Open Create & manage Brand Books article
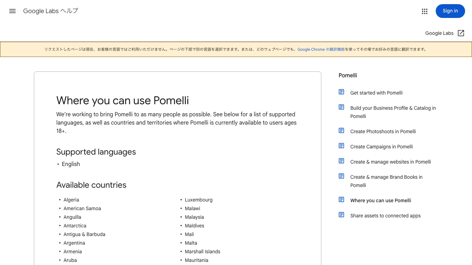 tap(386, 181)
